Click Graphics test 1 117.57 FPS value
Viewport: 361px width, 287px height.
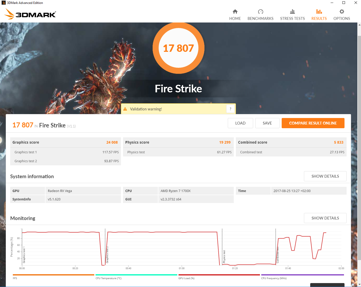(x=110, y=152)
